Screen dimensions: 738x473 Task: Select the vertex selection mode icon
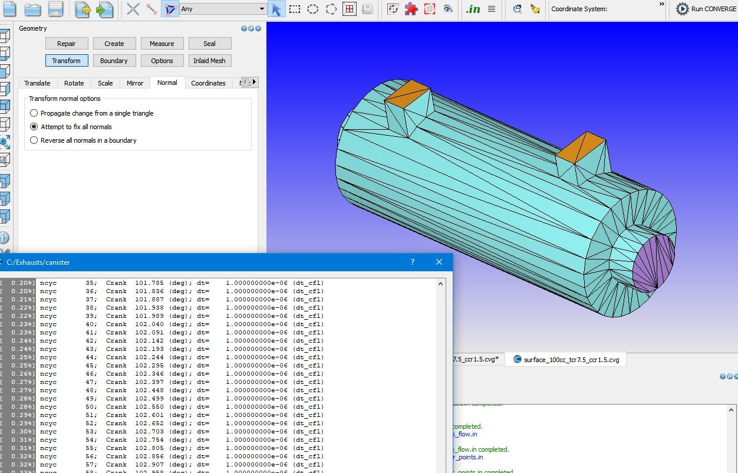(133, 9)
